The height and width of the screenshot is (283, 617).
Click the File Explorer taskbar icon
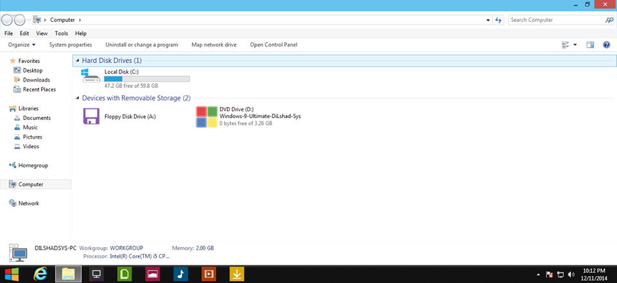(69, 273)
